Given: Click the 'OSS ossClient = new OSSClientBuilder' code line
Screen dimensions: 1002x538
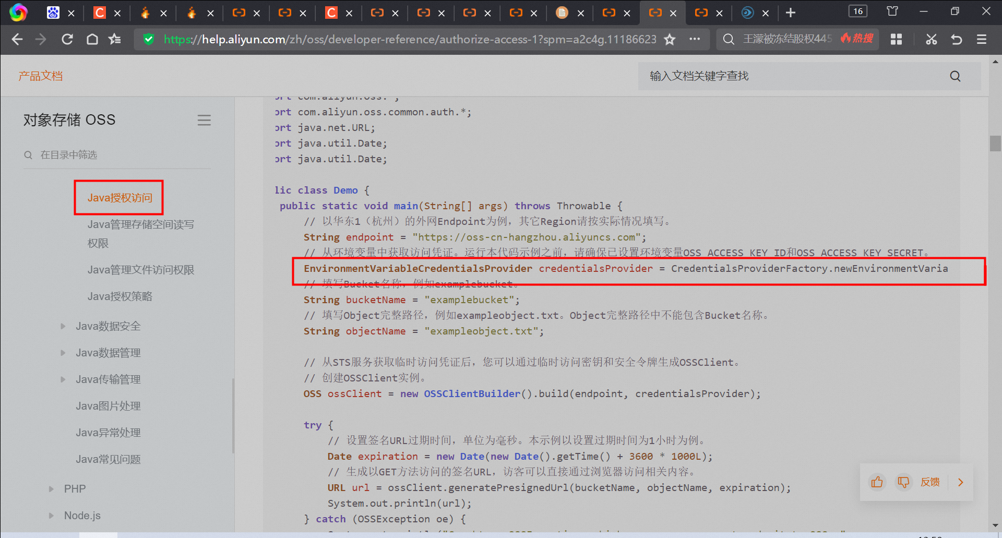Looking at the screenshot, I should click(x=532, y=394).
